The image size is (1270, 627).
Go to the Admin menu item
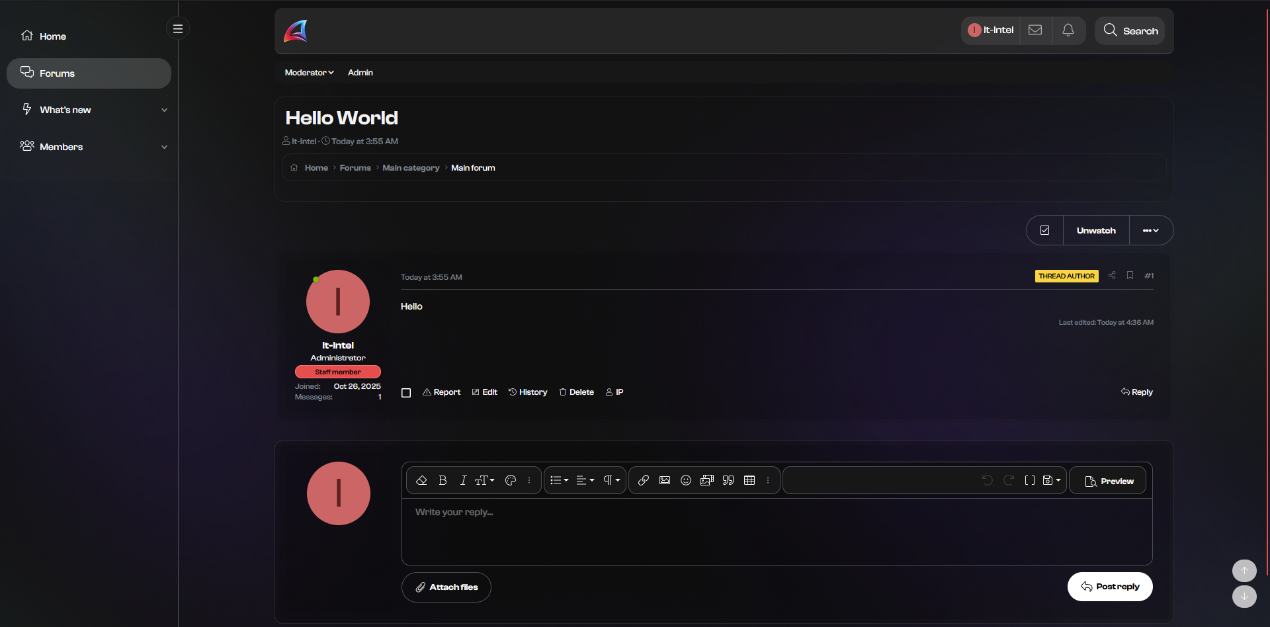pos(360,73)
